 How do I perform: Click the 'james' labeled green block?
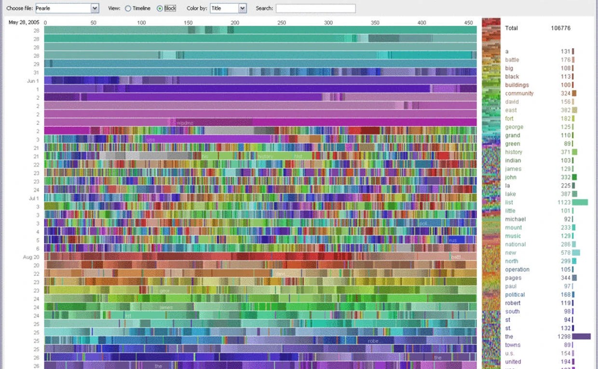click(166, 307)
